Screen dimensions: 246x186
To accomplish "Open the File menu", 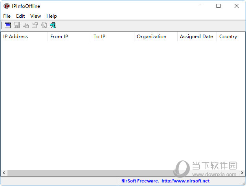I will click(7, 16).
